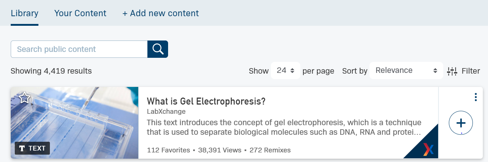Open the What is Gel Electrophoresis? title link
This screenshot has width=488, height=162.
point(206,101)
